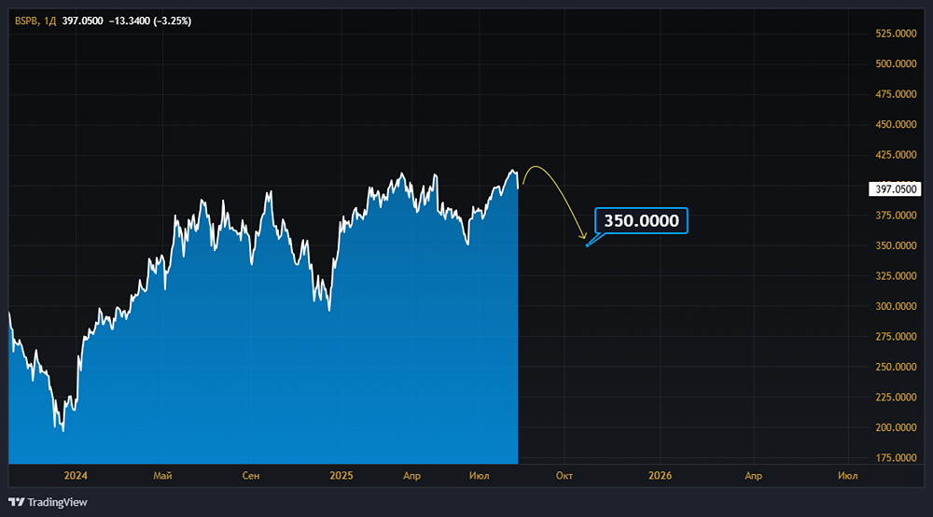The height and width of the screenshot is (517, 933).
Task: Click the yellow arrow head near 350 target
Action: pyautogui.click(x=583, y=236)
